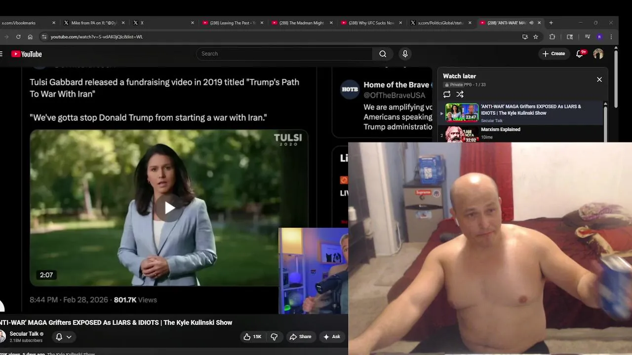Open the Secular Talk channel name link

point(24,334)
